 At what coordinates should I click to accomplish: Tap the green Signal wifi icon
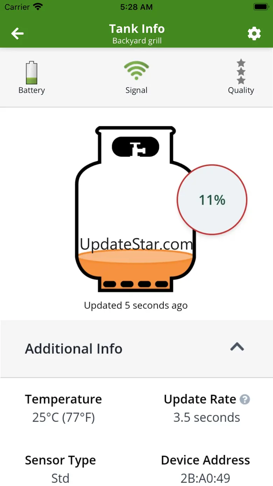[136, 70]
